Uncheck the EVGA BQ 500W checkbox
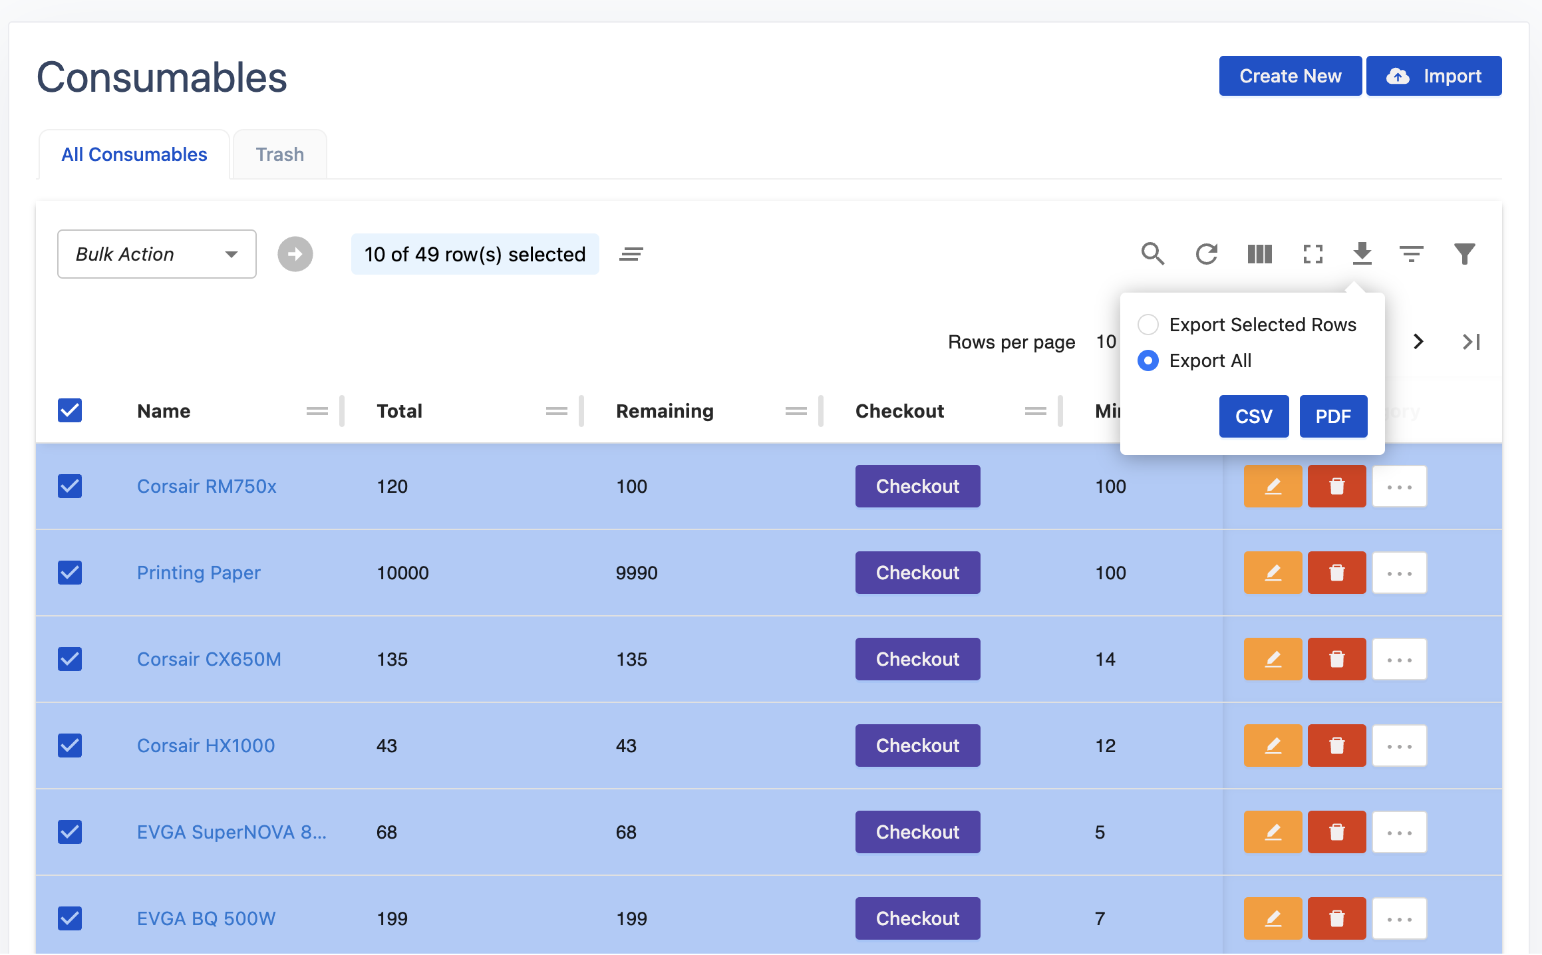This screenshot has width=1542, height=955. point(70,918)
